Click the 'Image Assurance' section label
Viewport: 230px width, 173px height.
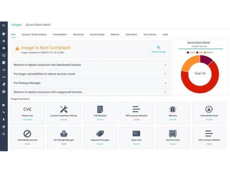click(20, 99)
